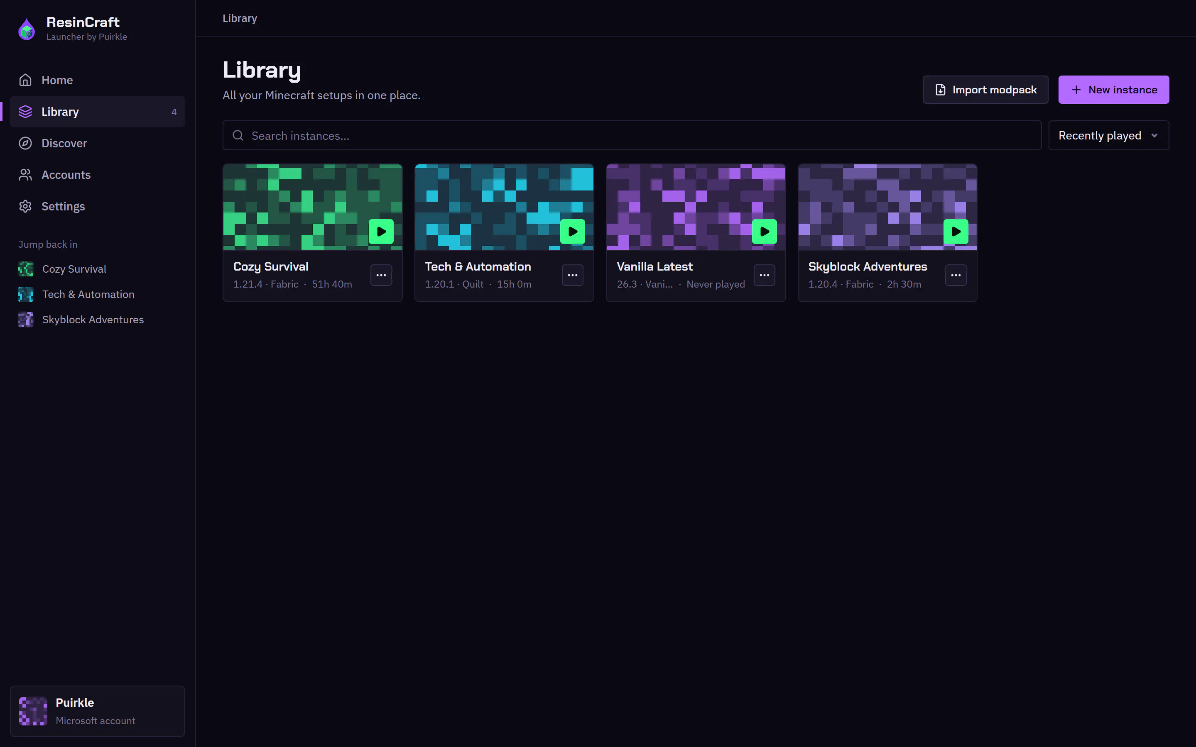Click the Settings gear icon
The height and width of the screenshot is (747, 1196).
[25, 207]
